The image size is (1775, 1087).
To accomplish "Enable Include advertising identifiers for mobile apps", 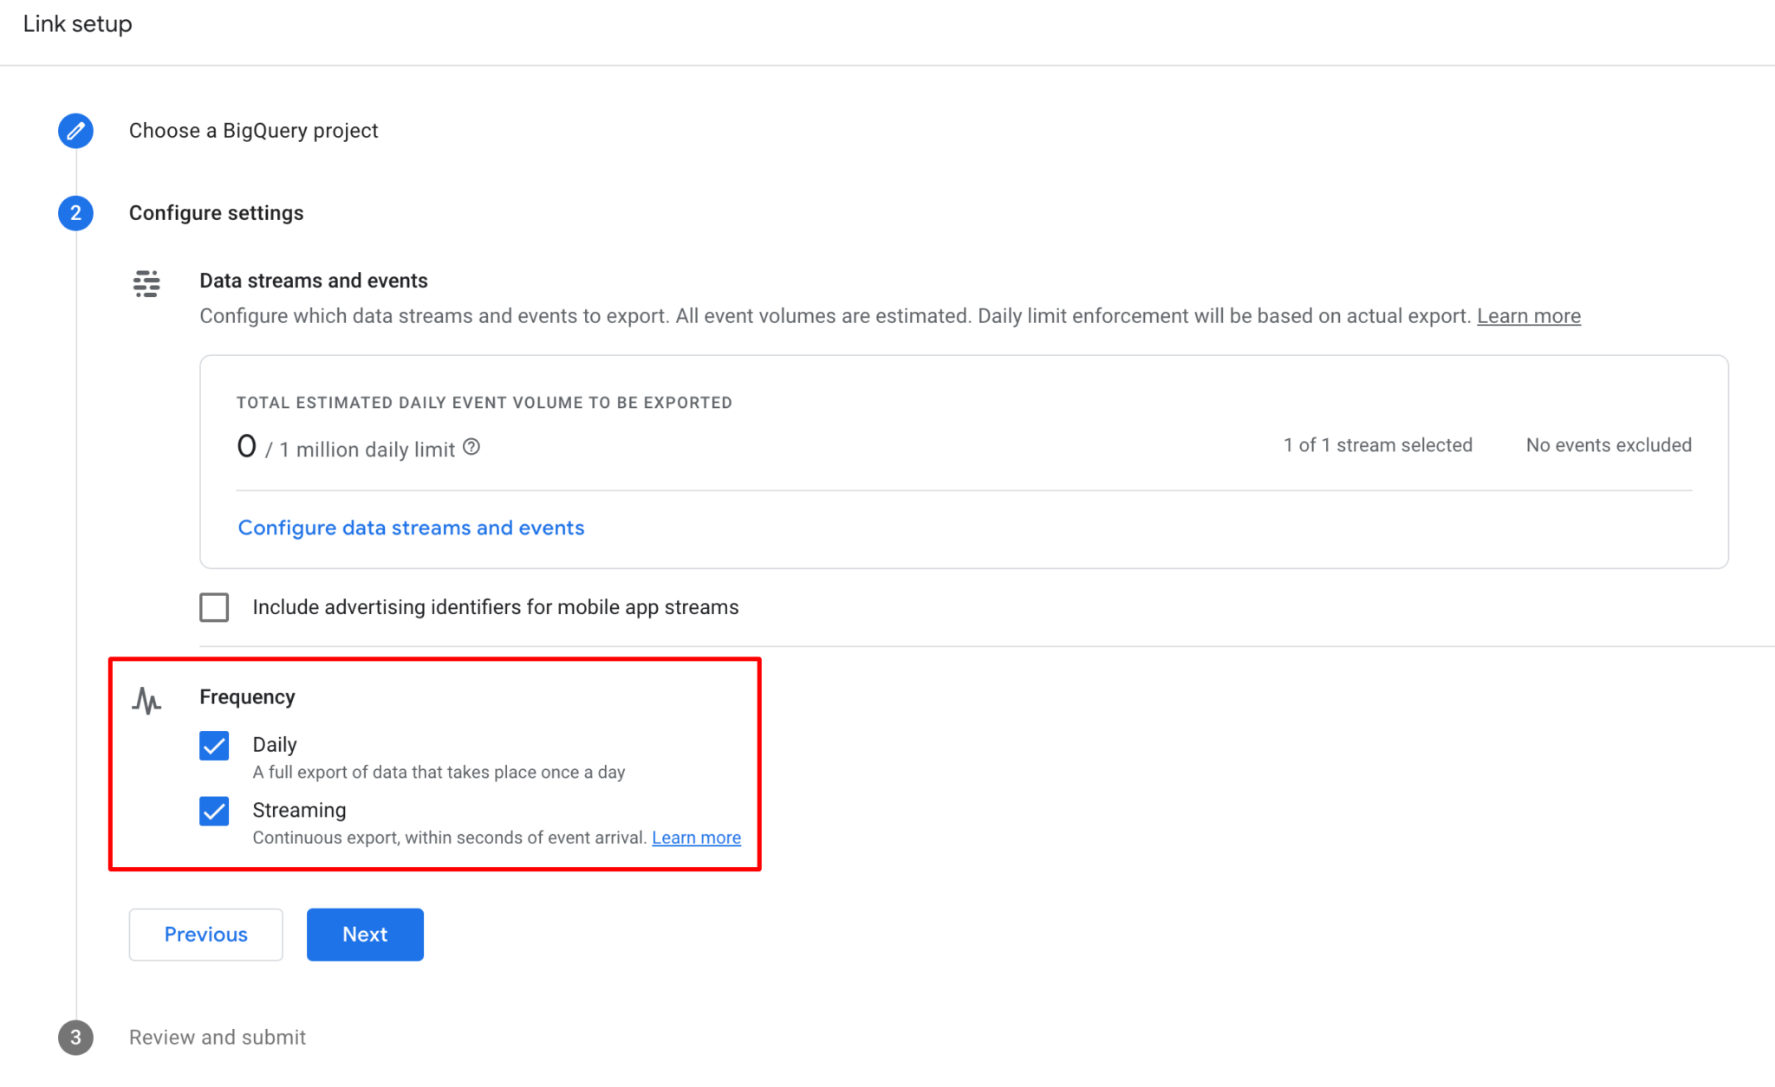I will (213, 607).
